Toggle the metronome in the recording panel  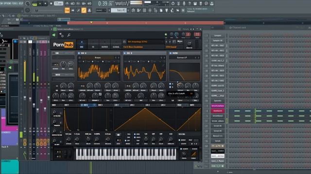click(x=67, y=3)
